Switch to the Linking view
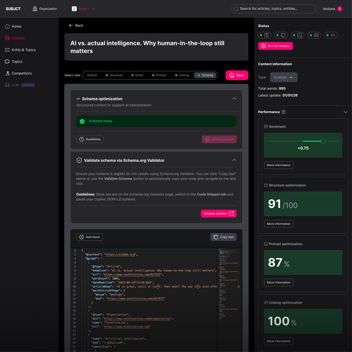 pos(182,75)
